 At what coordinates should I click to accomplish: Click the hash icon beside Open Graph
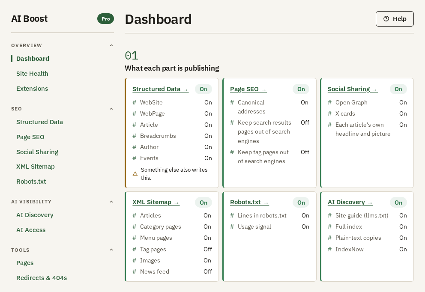[329, 102]
